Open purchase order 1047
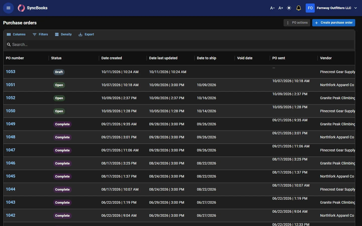 [x=11, y=150]
